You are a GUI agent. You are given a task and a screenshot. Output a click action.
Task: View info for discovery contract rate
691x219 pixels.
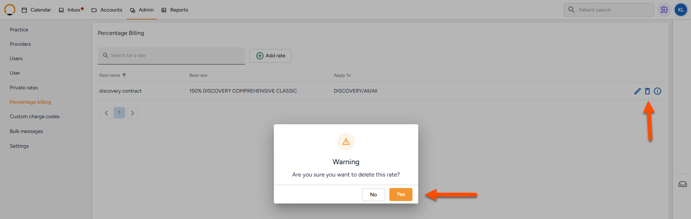pyautogui.click(x=657, y=91)
